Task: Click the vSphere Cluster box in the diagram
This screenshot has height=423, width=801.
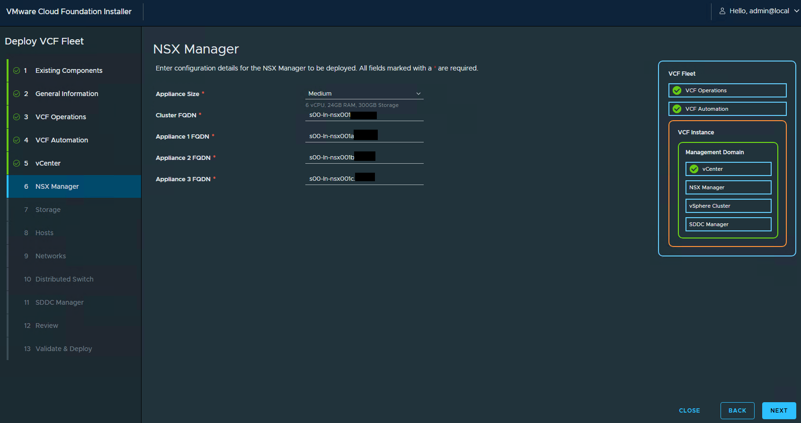Action: point(728,206)
